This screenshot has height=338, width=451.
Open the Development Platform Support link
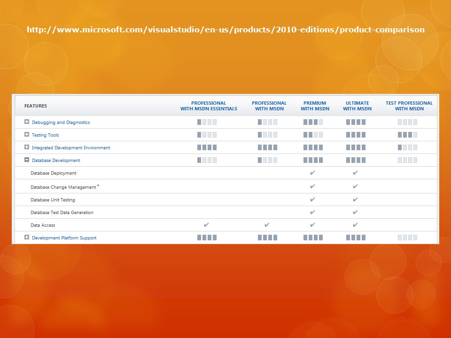64,238
